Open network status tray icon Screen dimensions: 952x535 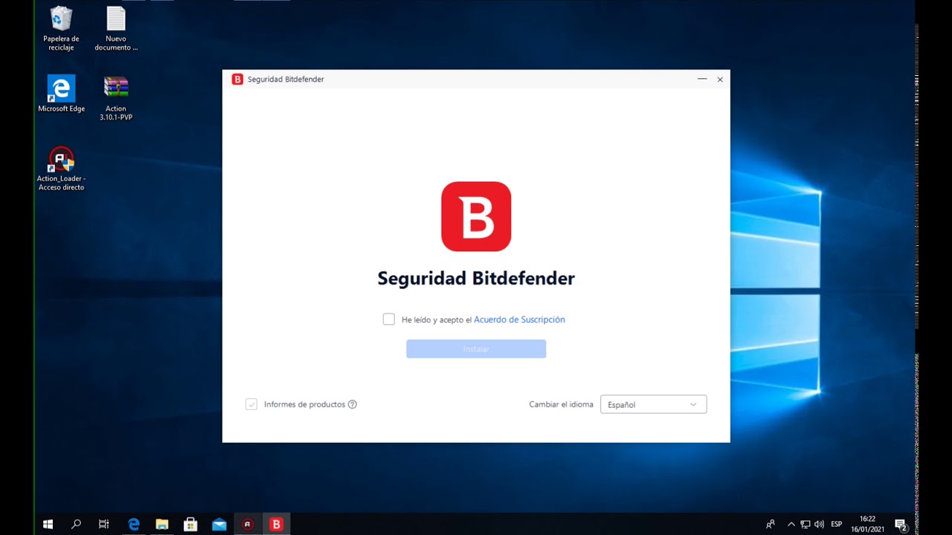click(805, 524)
